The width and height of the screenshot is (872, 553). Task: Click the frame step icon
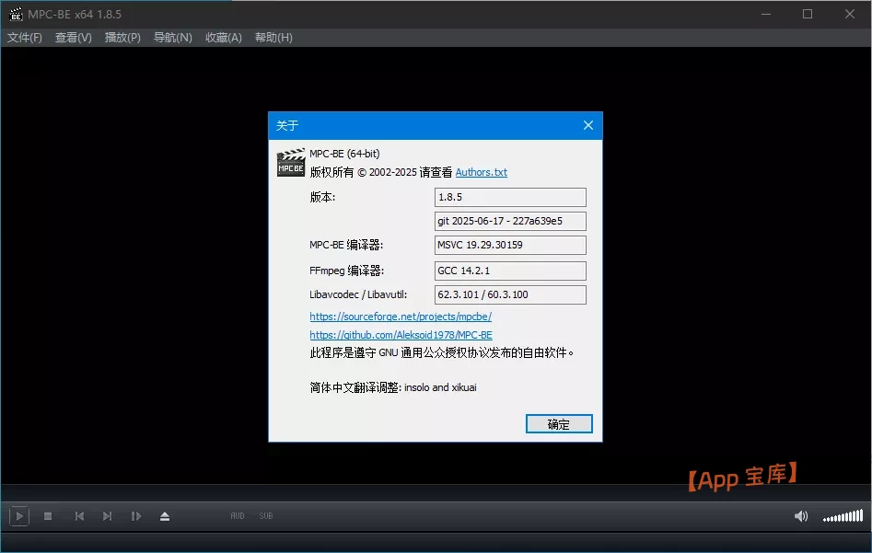point(136,516)
